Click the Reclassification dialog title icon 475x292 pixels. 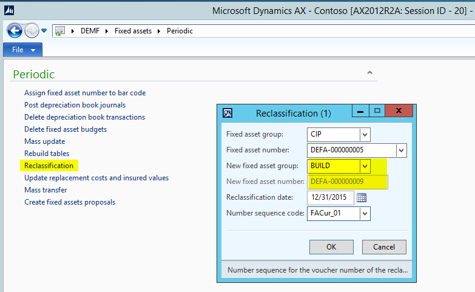click(227, 113)
